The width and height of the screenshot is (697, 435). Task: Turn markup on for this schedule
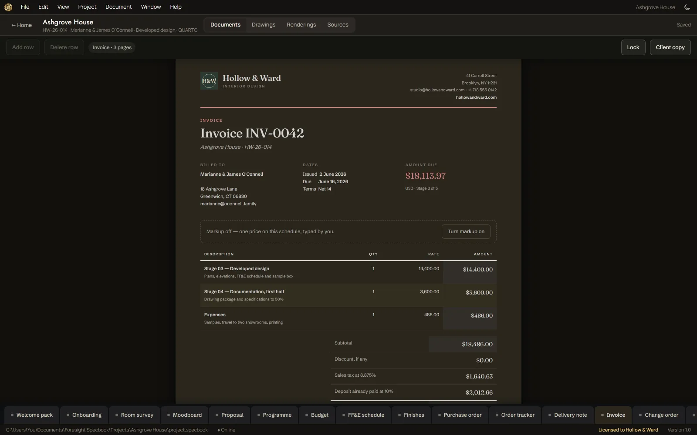[x=466, y=231]
